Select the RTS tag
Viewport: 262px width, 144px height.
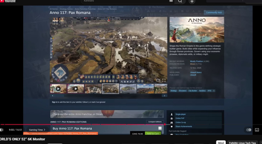tap(209, 91)
